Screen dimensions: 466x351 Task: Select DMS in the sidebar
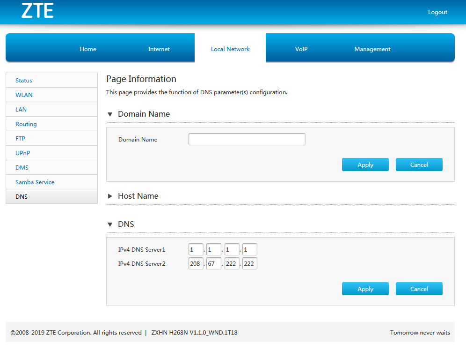click(52, 168)
